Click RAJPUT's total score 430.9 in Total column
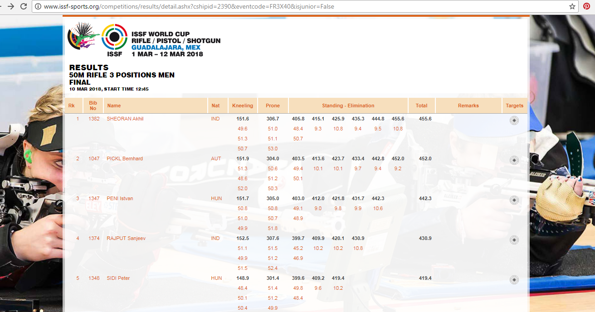Image resolution: width=595 pixels, height=312 pixels. tap(425, 238)
